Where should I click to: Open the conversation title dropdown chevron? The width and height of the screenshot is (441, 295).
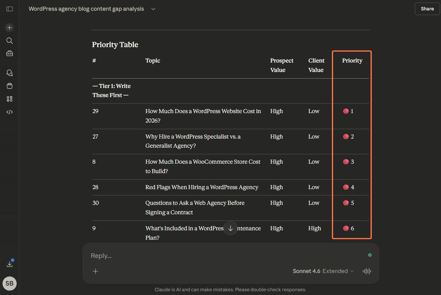pyautogui.click(x=153, y=9)
